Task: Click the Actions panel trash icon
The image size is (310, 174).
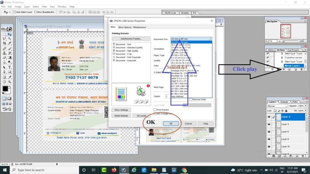Action: 302,69
